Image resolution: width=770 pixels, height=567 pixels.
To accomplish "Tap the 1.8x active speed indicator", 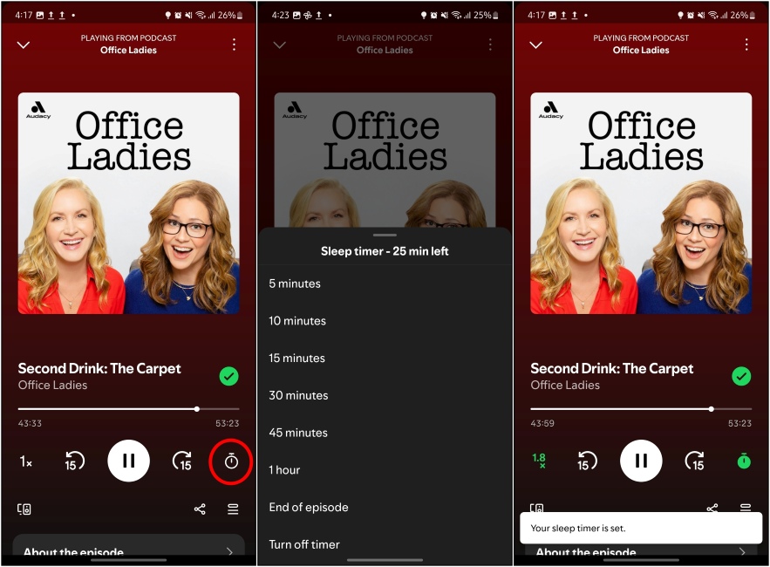I will pyautogui.click(x=541, y=461).
